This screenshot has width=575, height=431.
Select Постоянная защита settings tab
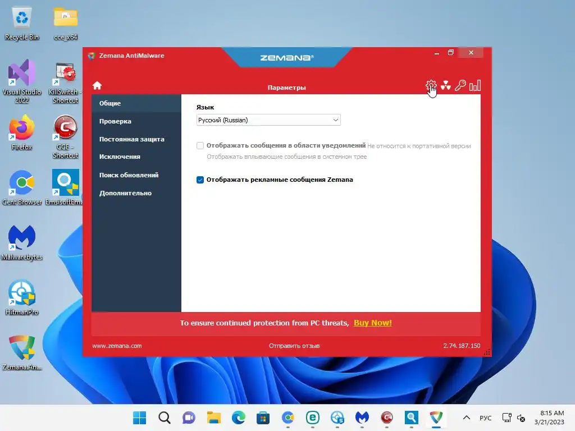(136, 139)
